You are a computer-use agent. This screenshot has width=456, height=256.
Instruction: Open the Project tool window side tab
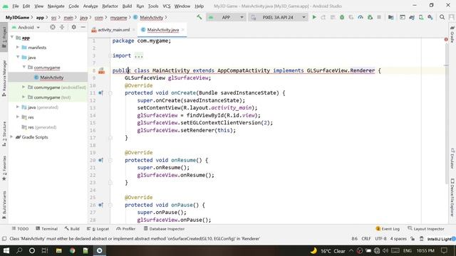click(x=4, y=38)
